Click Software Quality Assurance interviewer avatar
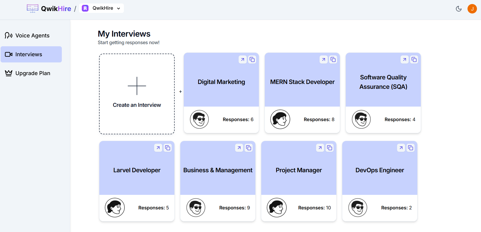Screen dimensions: 481x232 [x=361, y=119]
